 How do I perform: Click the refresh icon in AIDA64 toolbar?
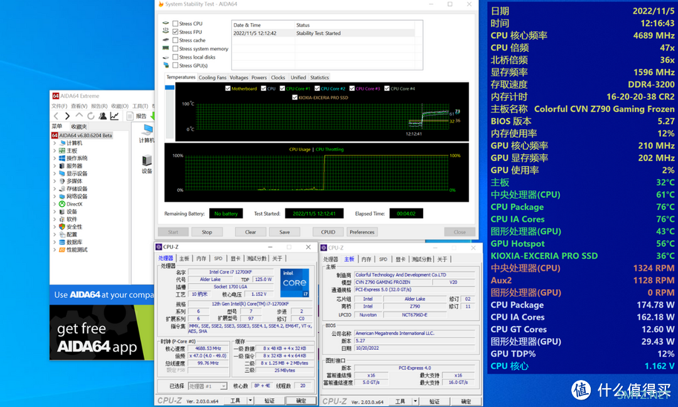point(90,116)
